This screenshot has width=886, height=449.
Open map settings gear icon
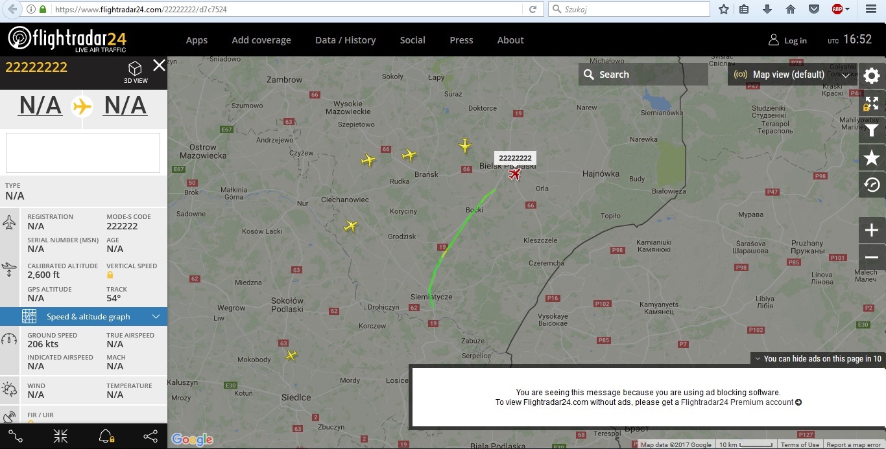[x=872, y=76]
